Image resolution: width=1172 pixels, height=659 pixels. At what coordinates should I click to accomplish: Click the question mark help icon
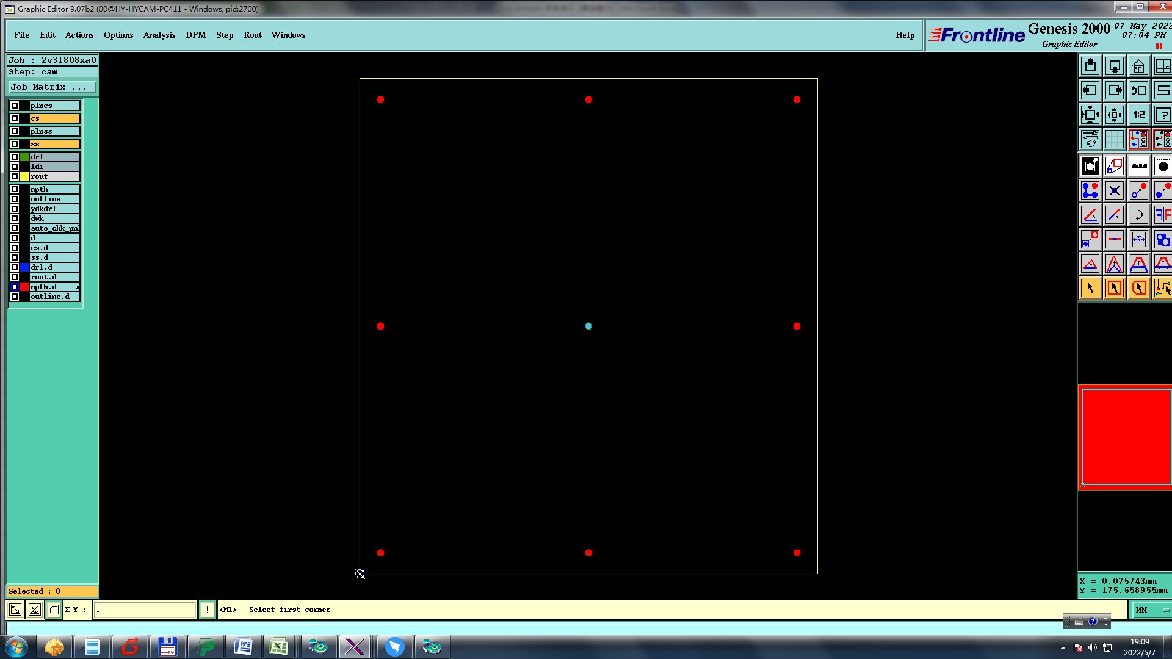point(1162,115)
